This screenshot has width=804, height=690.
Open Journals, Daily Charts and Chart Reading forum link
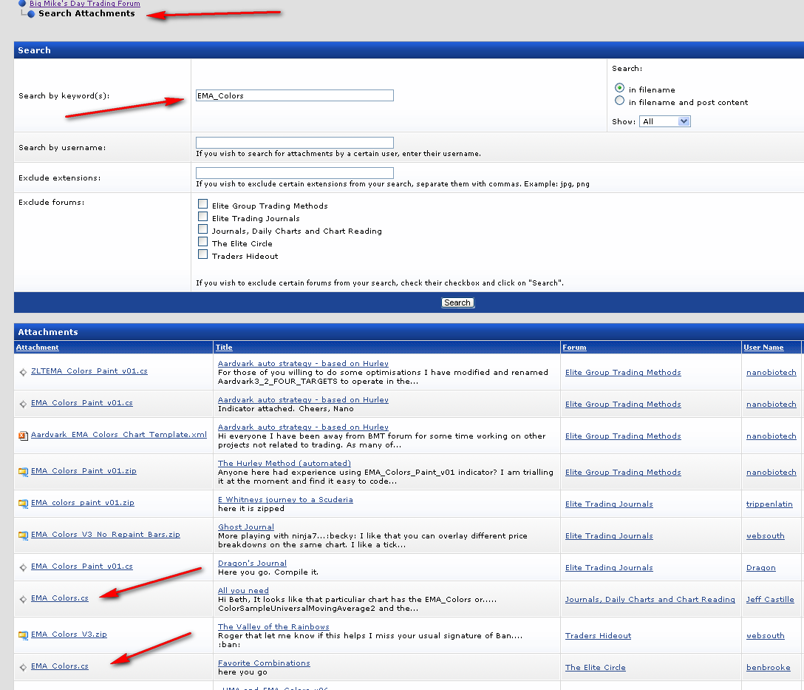pyautogui.click(x=650, y=599)
